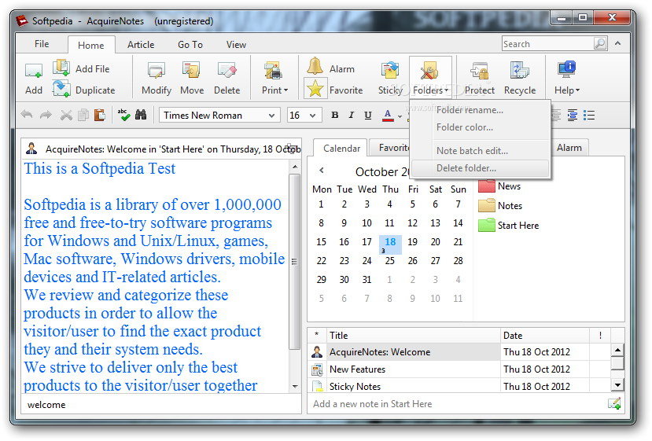Apply the red font color button
Viewport: 652px width, 441px height.
[388, 115]
